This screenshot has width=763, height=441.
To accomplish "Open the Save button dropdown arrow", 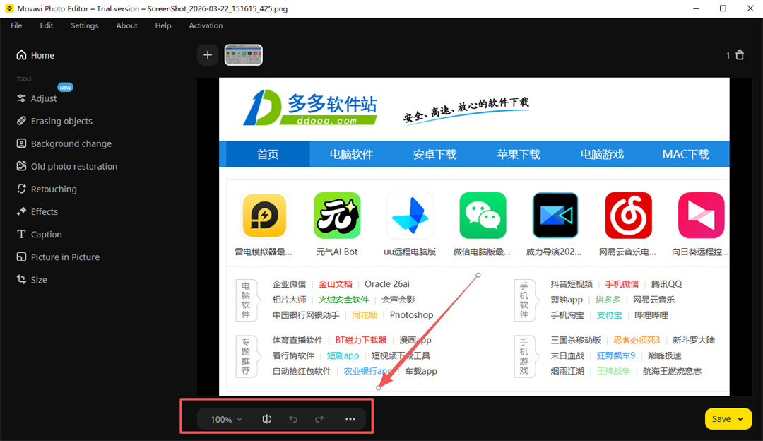I will [740, 419].
